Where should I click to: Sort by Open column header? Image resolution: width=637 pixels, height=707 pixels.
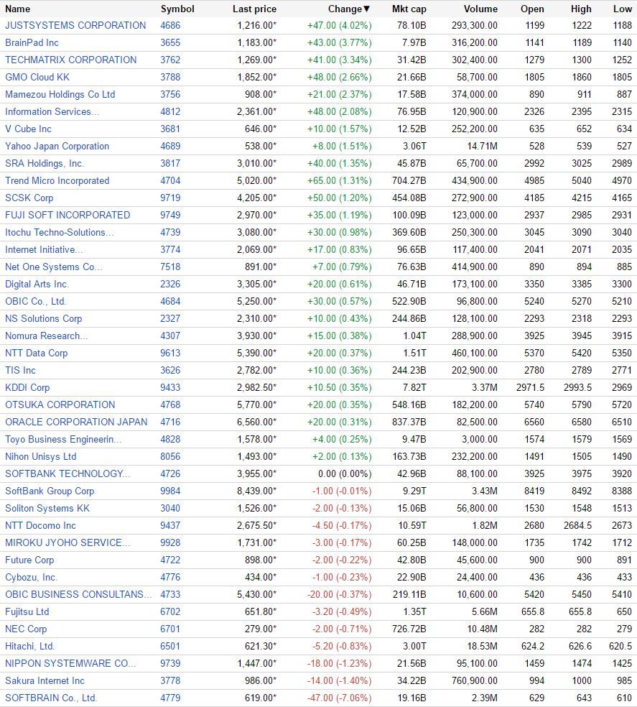click(x=532, y=9)
